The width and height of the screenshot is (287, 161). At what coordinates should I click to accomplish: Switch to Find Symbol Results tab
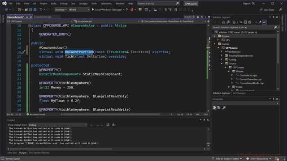pyautogui.click(x=39, y=153)
